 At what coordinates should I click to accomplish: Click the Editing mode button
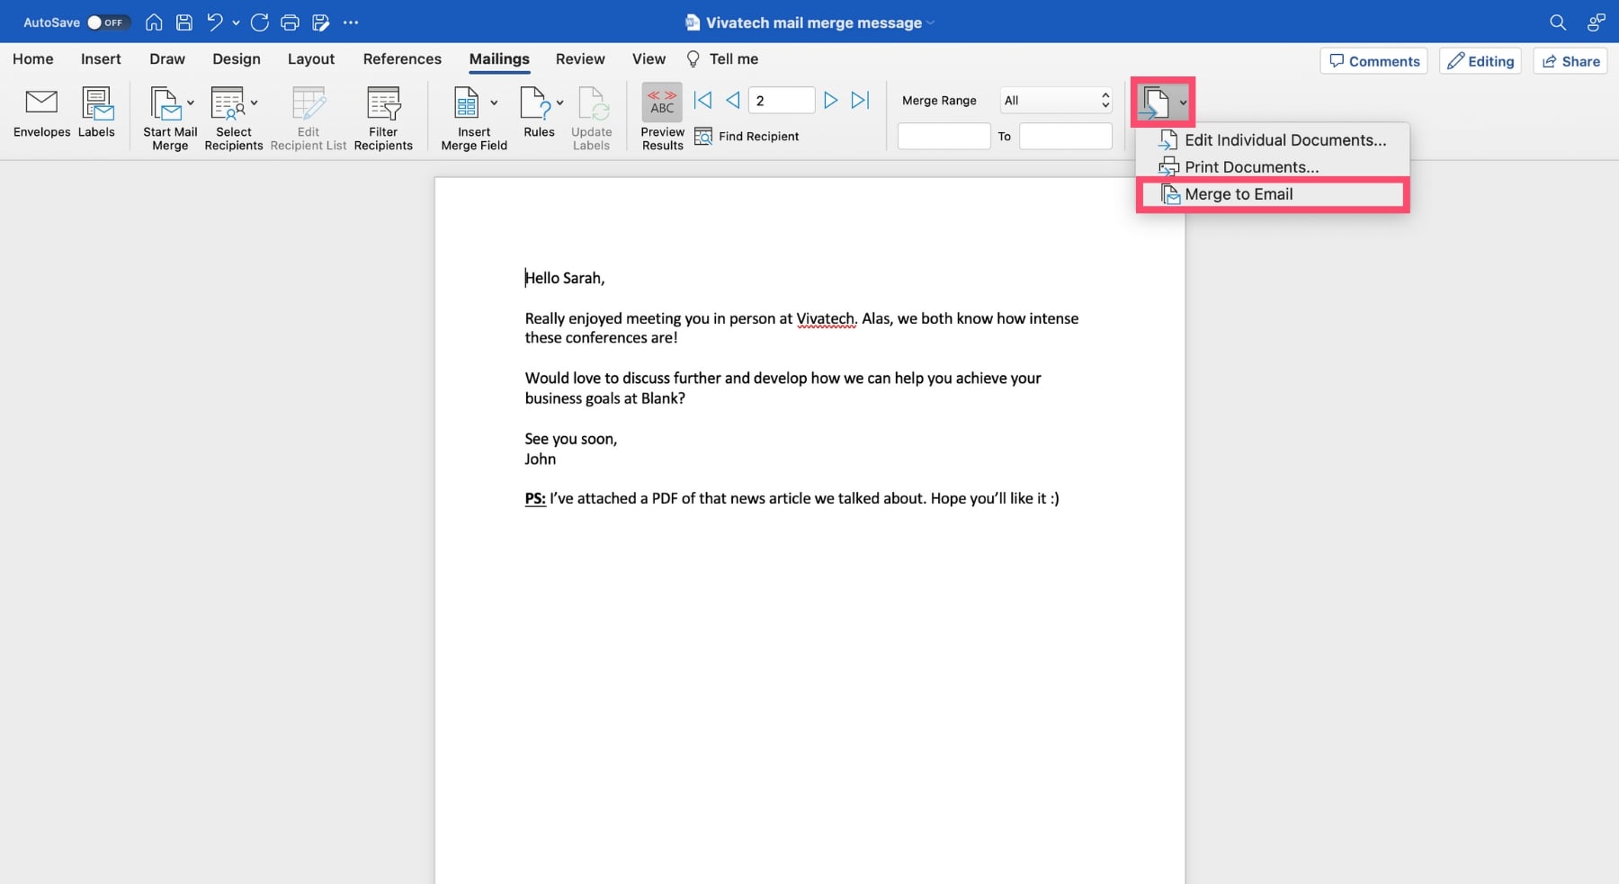coord(1480,61)
